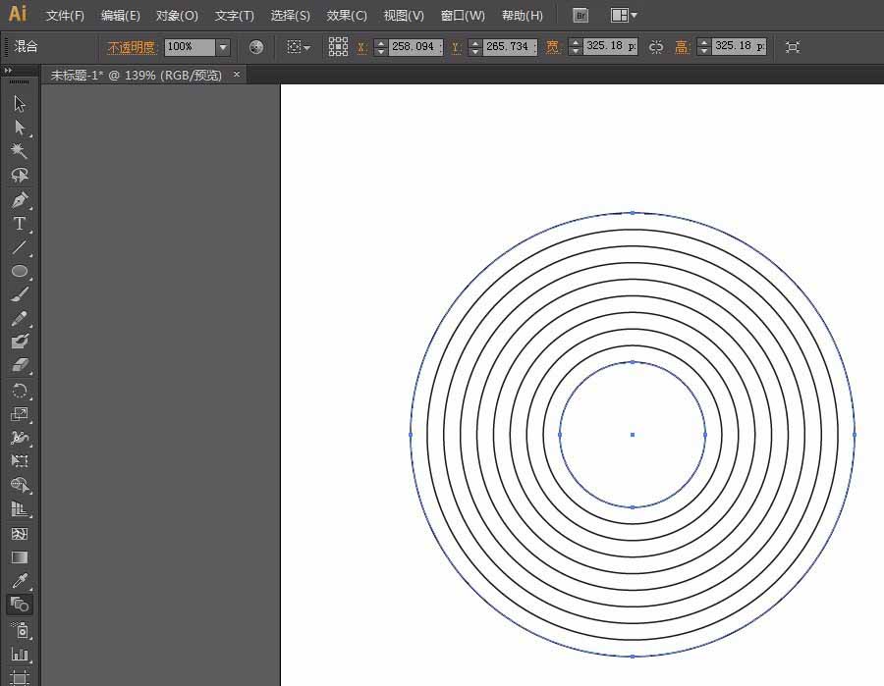This screenshot has height=686, width=884.
Task: Select the Column Graph tool
Action: [x=20, y=654]
